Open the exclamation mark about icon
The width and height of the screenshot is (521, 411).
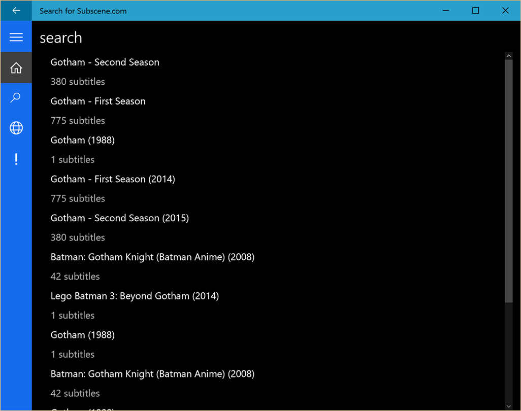click(16, 159)
